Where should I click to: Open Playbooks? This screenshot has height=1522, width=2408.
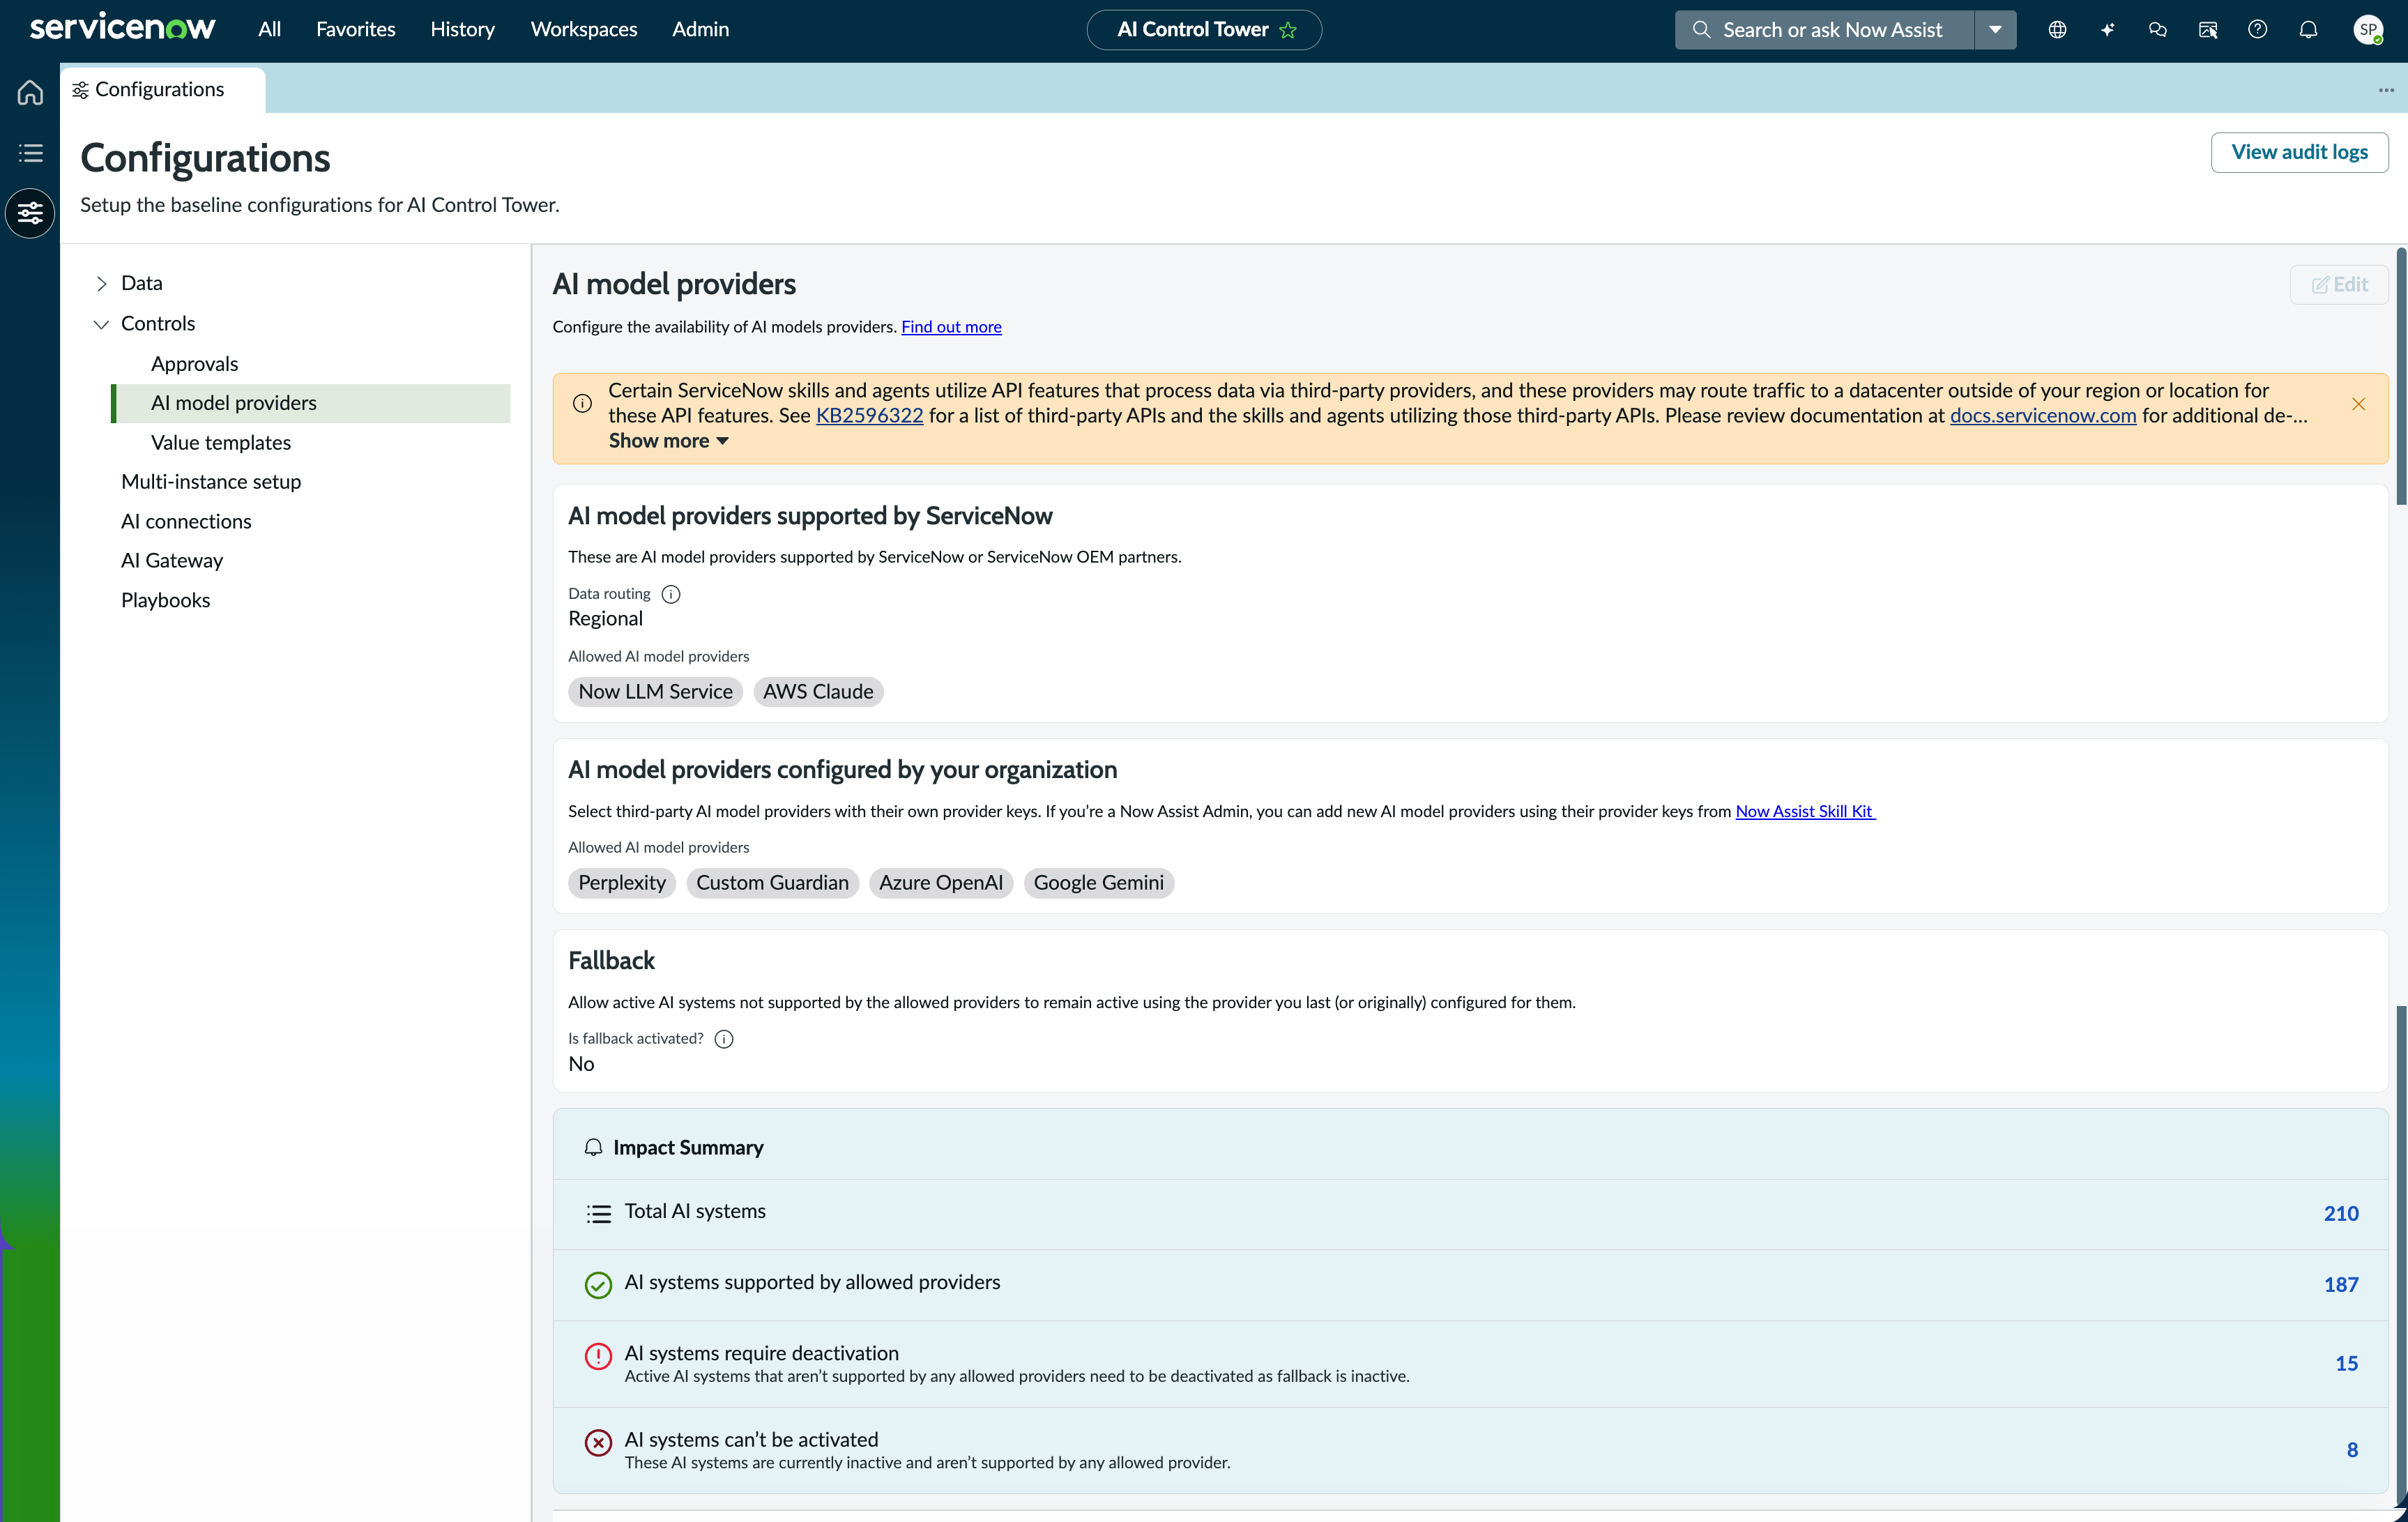coord(165,600)
